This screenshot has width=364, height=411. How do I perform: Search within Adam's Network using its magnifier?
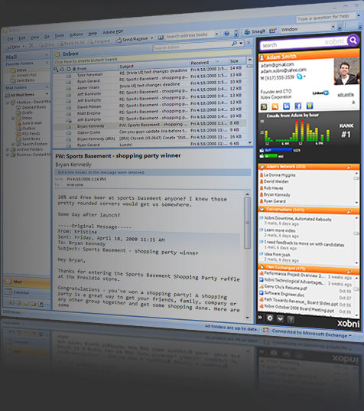point(349,167)
